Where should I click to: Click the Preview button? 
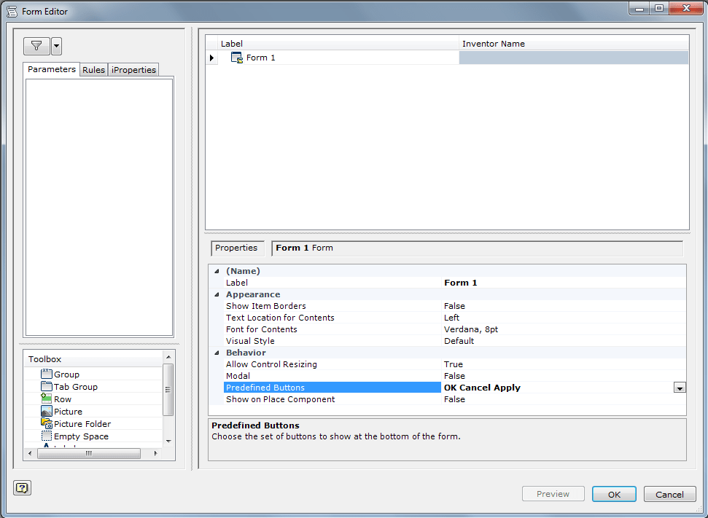point(553,493)
